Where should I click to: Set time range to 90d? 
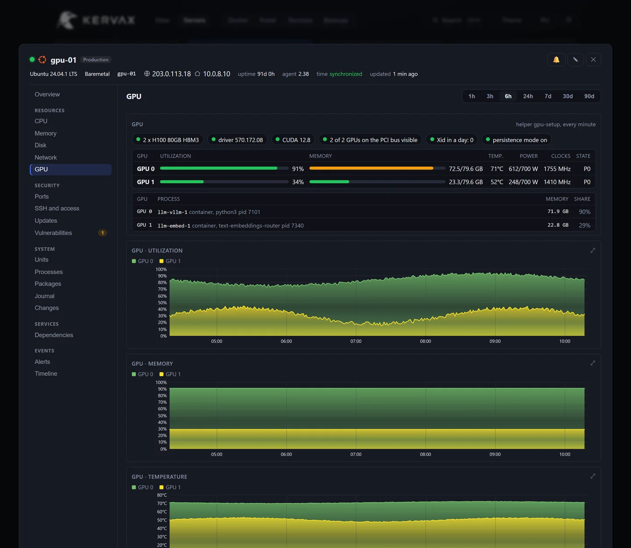(589, 96)
